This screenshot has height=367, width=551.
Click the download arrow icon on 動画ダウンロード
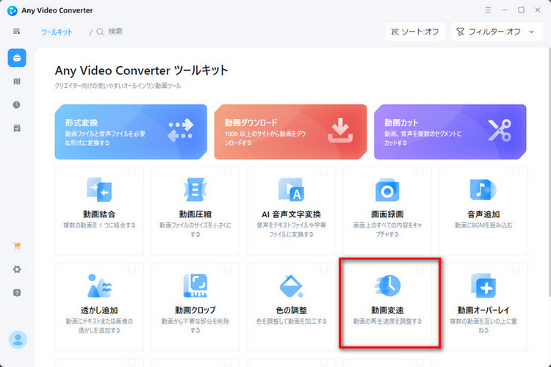point(340,131)
